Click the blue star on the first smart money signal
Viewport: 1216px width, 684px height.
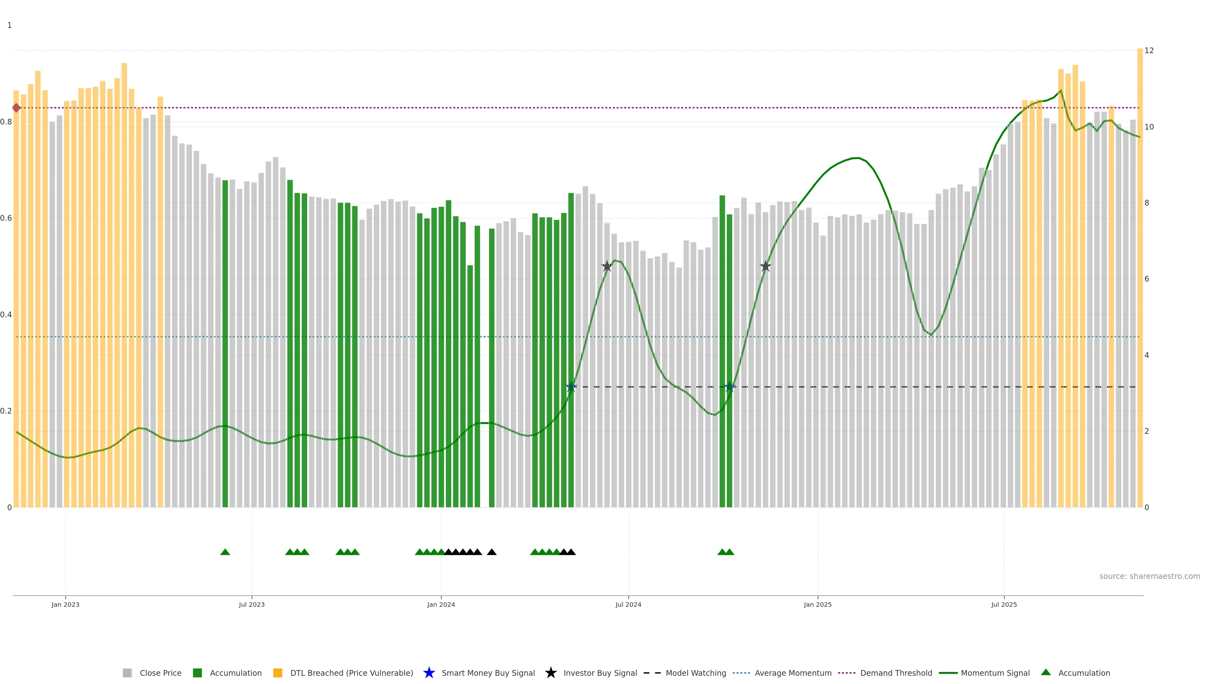571,387
